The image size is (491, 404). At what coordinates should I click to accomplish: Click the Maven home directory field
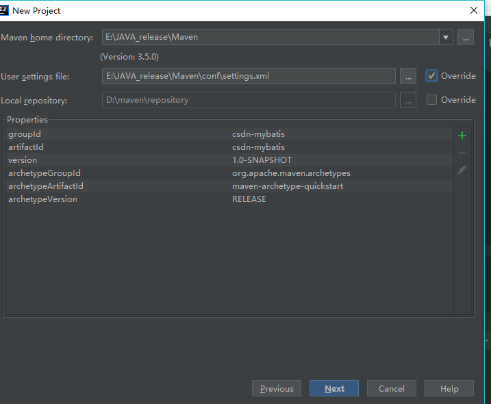click(270, 37)
